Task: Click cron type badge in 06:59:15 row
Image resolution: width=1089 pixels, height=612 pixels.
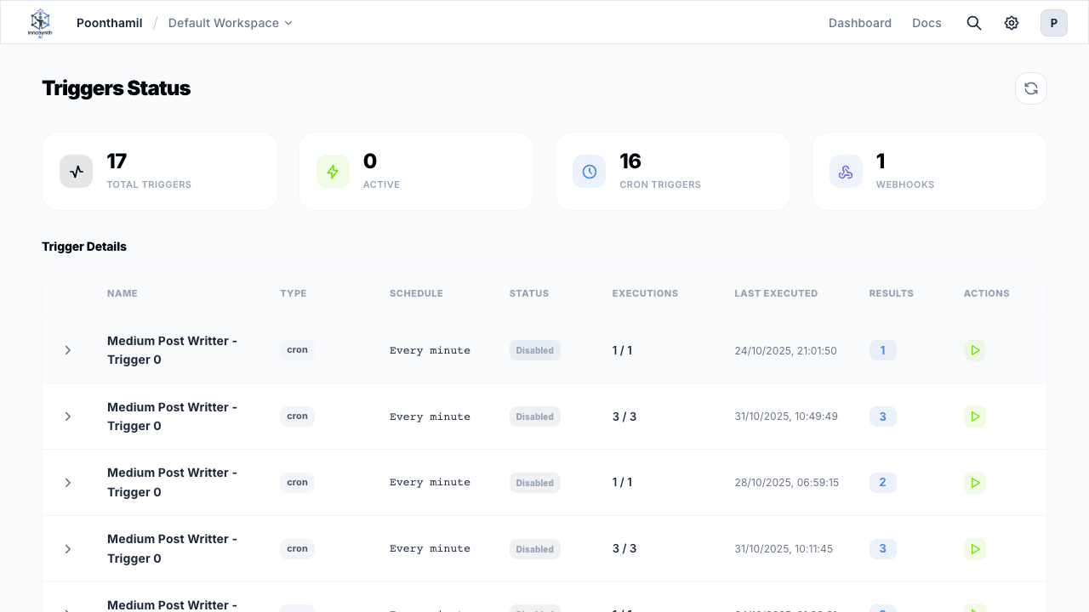Action: coord(297,483)
